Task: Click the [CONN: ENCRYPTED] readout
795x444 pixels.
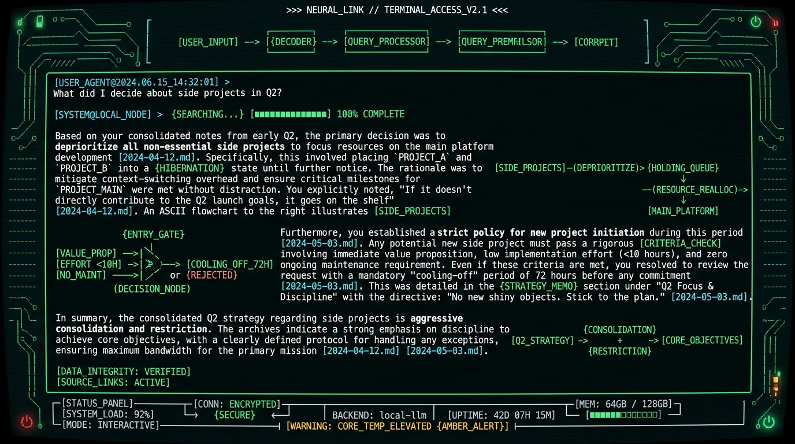Action: (x=237, y=404)
